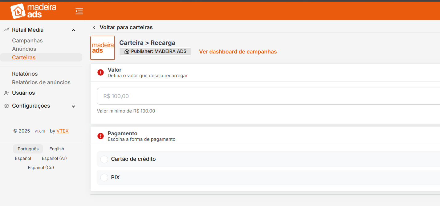The image size is (440, 206).
Task: Open Anúncios in the sidebar
Action: point(24,49)
